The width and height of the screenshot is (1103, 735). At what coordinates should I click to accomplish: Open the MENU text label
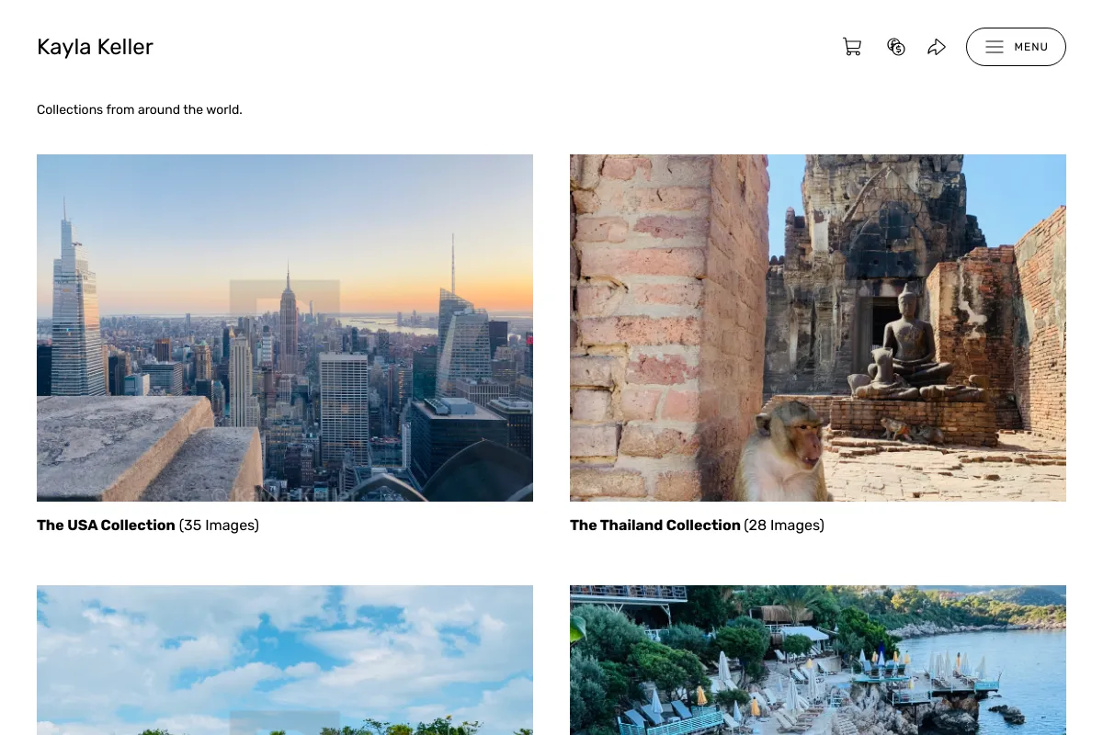1031,47
